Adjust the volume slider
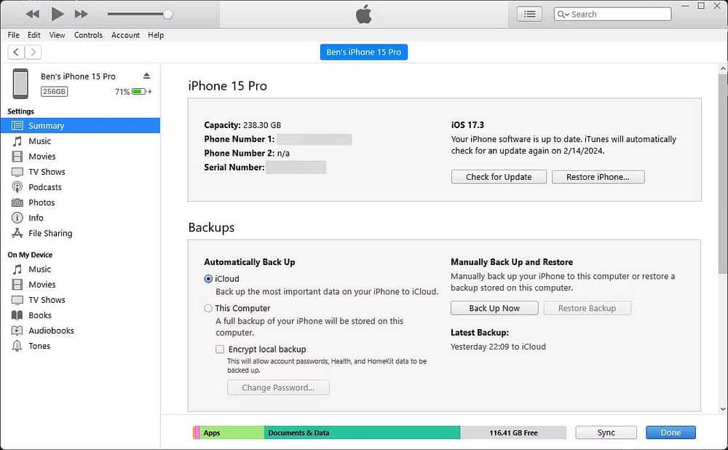 tap(167, 13)
